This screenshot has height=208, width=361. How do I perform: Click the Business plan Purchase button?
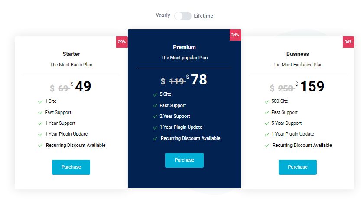pyautogui.click(x=297, y=167)
